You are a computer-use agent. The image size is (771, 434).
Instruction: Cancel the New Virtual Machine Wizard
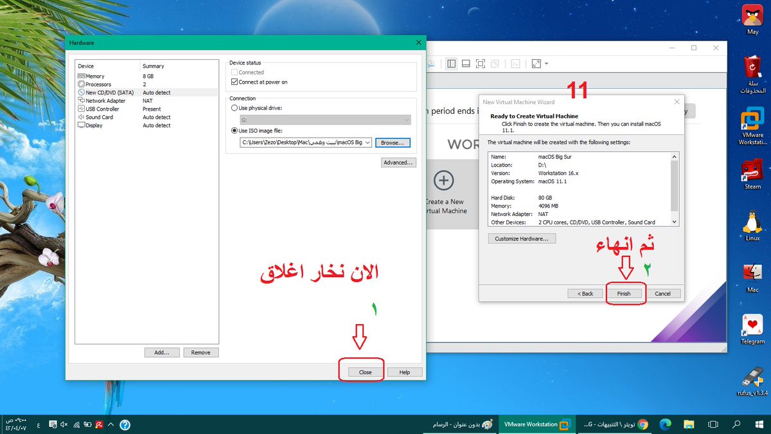(x=662, y=293)
